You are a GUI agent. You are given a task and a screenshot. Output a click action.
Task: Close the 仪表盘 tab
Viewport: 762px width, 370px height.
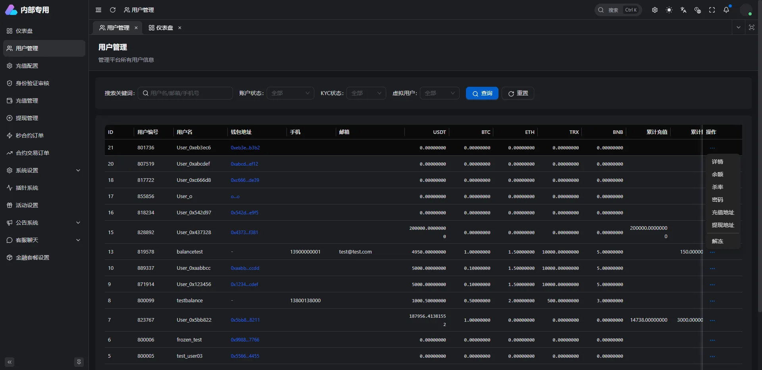[x=180, y=28]
